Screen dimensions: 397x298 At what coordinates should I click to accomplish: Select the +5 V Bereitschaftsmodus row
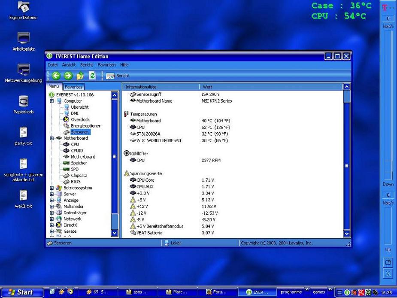point(160,226)
